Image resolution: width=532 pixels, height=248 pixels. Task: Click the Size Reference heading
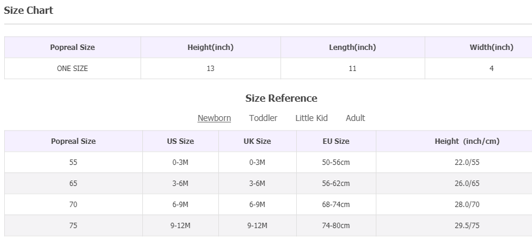point(281,98)
